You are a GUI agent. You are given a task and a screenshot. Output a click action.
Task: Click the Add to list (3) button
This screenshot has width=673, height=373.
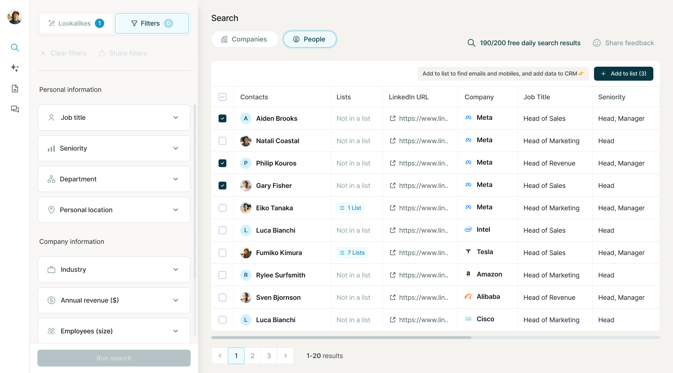[623, 74]
